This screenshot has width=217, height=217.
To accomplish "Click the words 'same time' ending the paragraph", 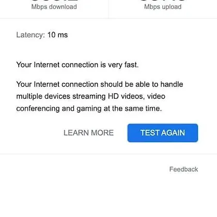I will click(143, 109).
